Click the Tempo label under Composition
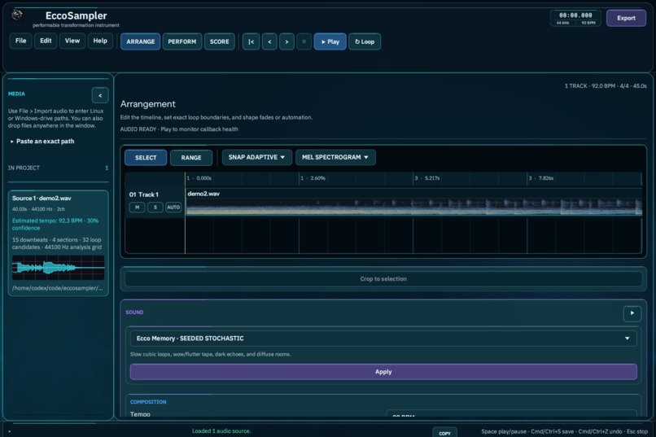Image resolution: width=656 pixels, height=437 pixels. 140,414
